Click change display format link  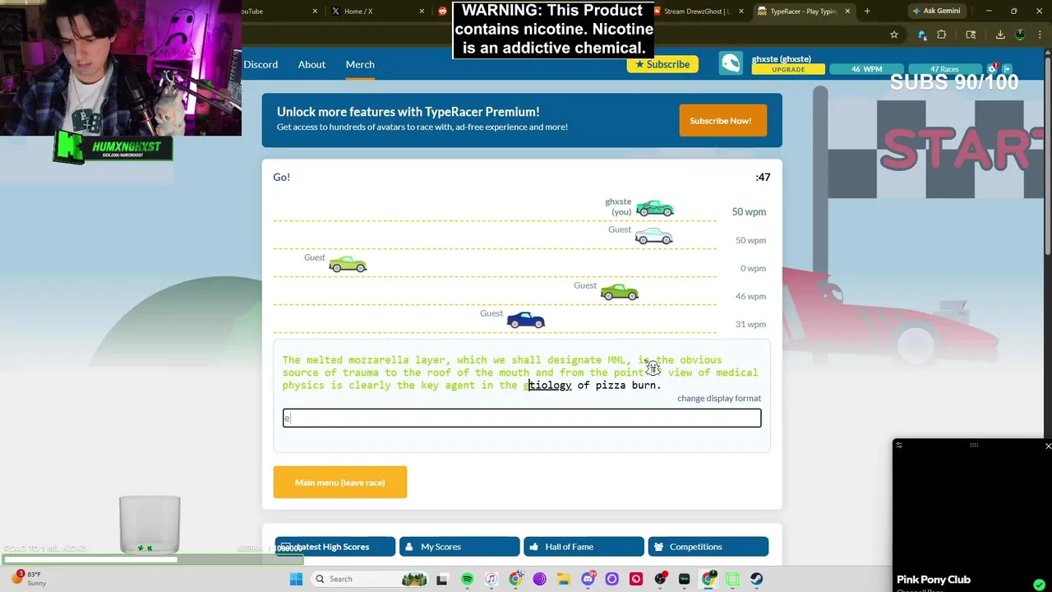(x=719, y=398)
